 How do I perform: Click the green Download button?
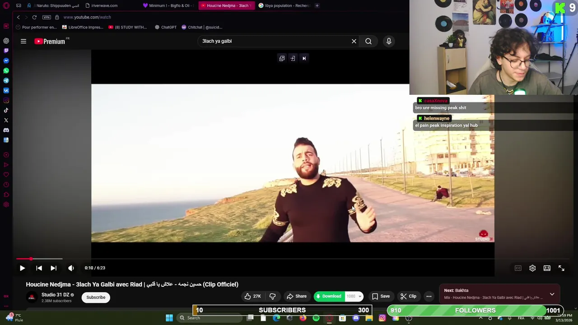pyautogui.click(x=328, y=297)
